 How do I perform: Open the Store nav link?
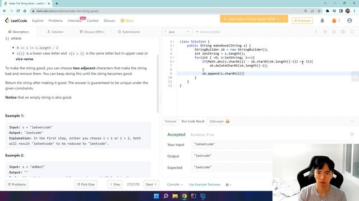[x=127, y=21]
